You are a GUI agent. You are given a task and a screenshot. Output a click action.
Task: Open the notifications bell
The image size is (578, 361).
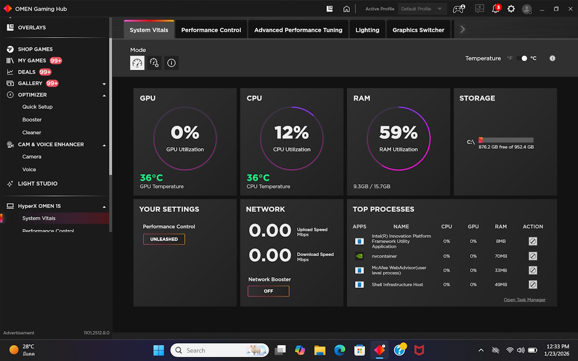pyautogui.click(x=495, y=9)
